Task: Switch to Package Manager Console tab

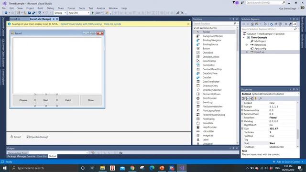Action: 21,156
